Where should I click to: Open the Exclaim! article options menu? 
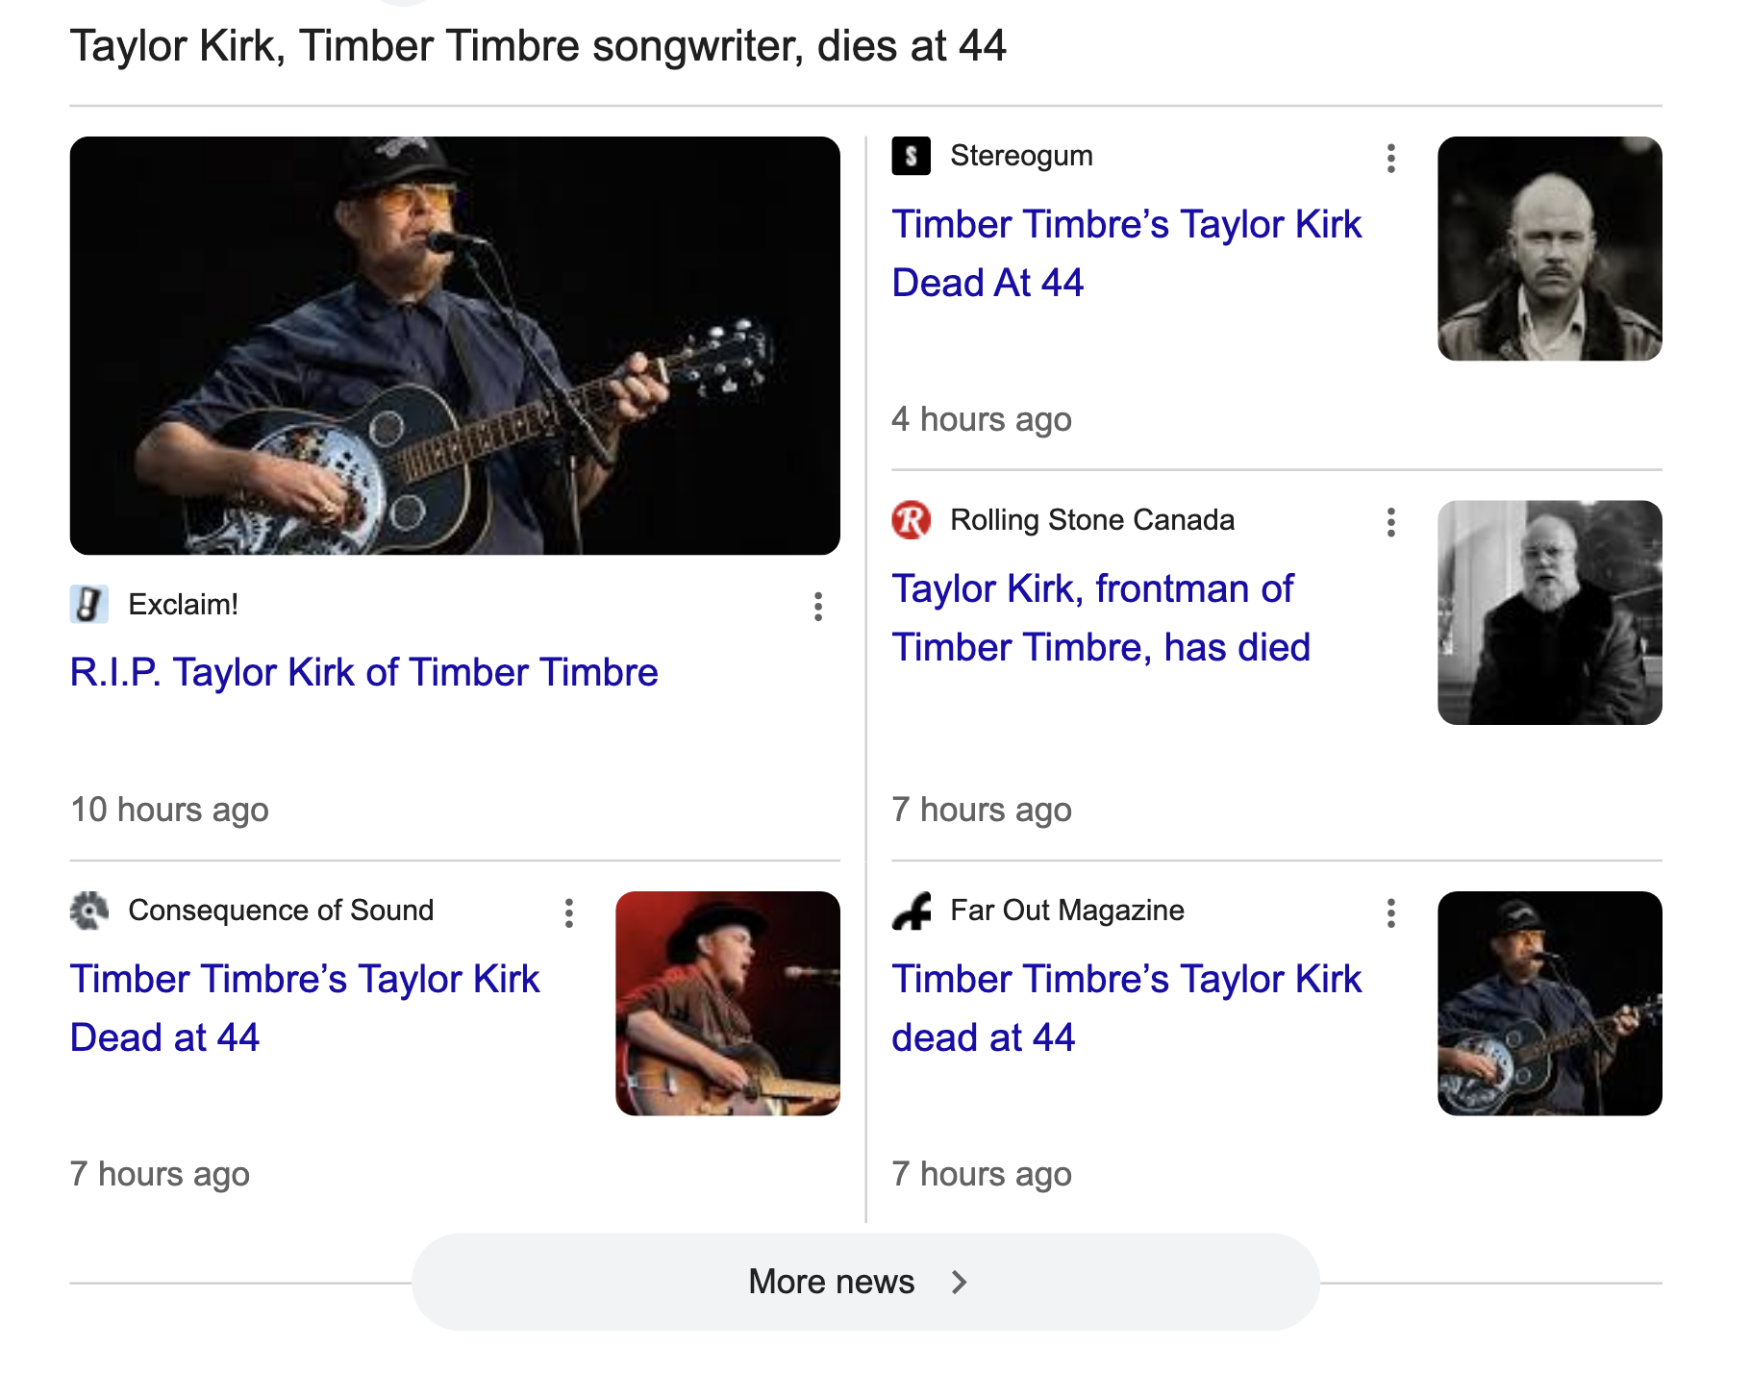click(x=818, y=607)
